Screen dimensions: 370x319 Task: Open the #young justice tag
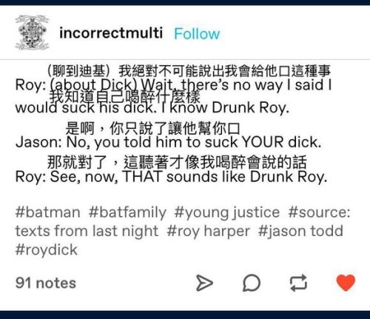(227, 213)
